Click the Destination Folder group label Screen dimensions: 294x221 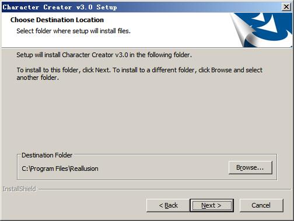pyautogui.click(x=47, y=155)
